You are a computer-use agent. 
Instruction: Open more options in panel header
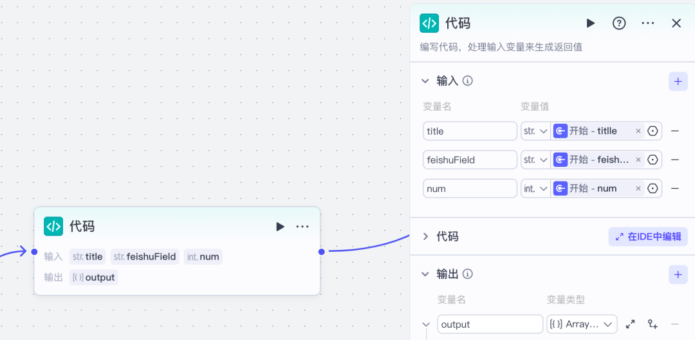647,23
